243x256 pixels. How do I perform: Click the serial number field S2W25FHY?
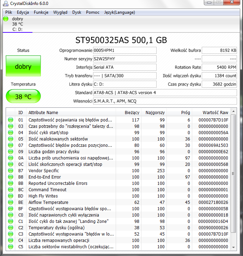pos(125,59)
